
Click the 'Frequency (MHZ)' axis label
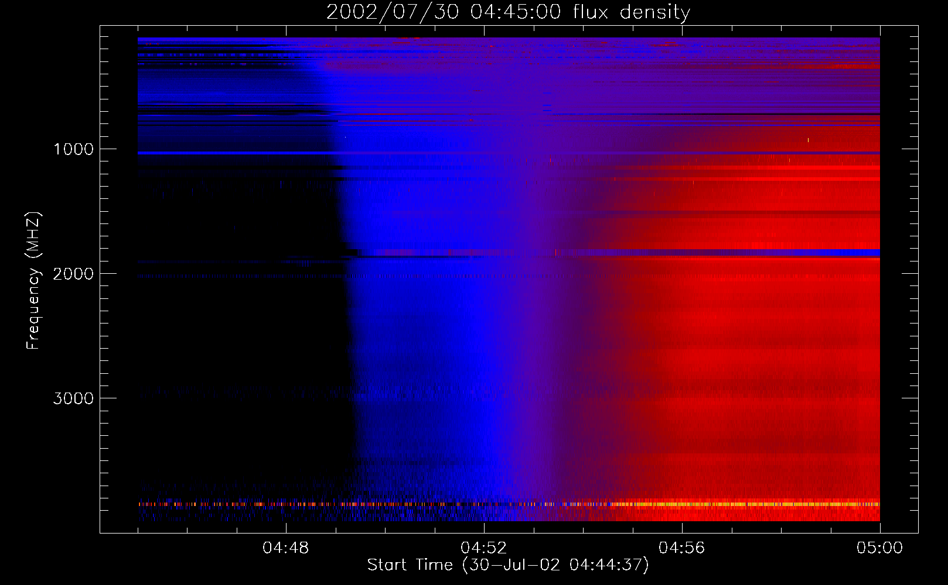pos(34,281)
